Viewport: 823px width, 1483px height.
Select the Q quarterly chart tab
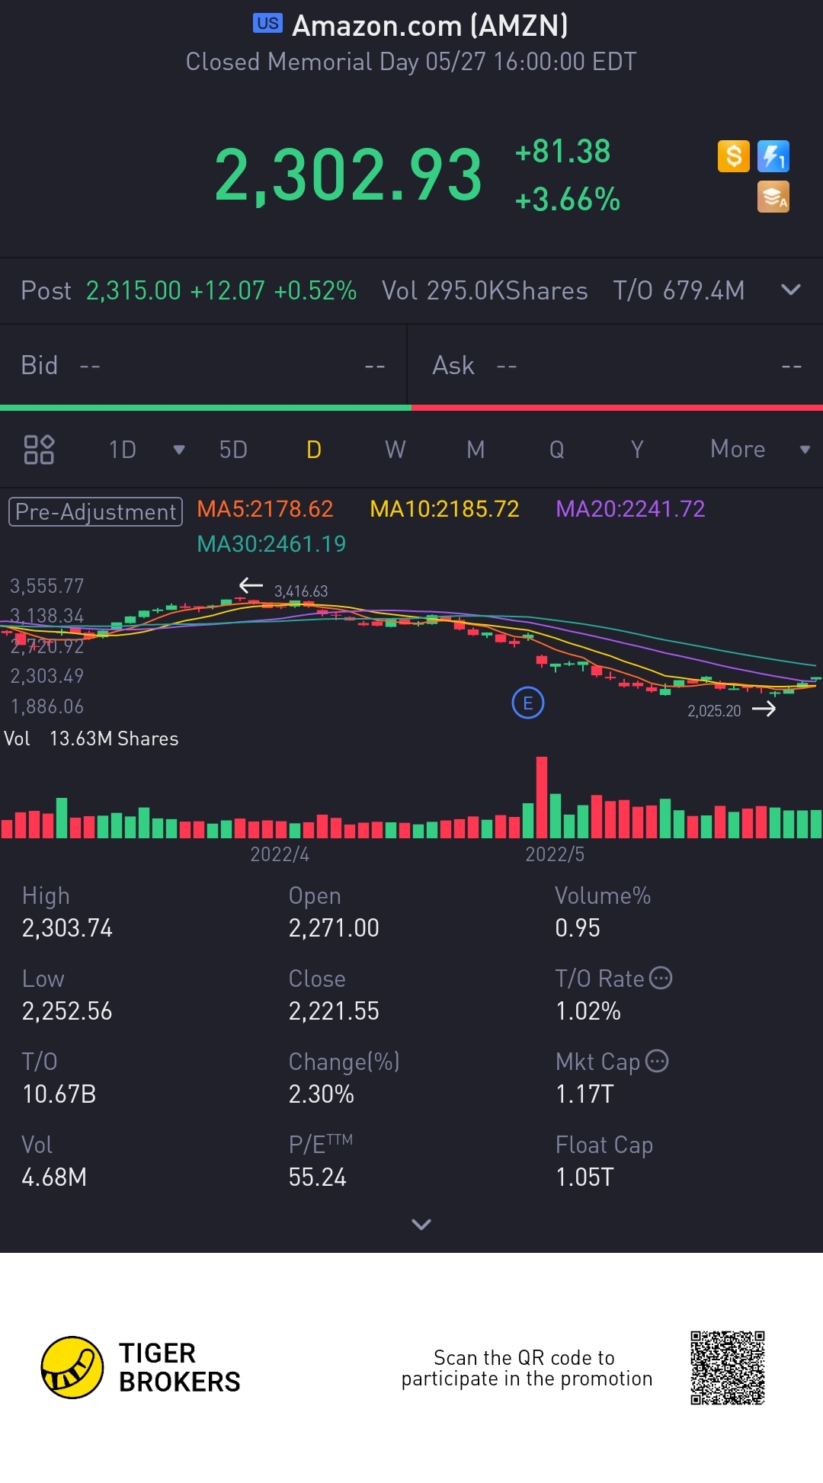557,450
